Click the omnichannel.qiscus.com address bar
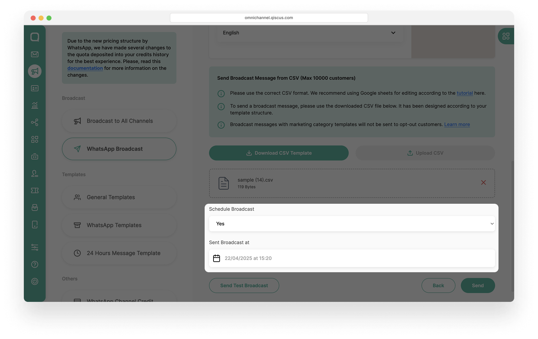 coord(269,18)
